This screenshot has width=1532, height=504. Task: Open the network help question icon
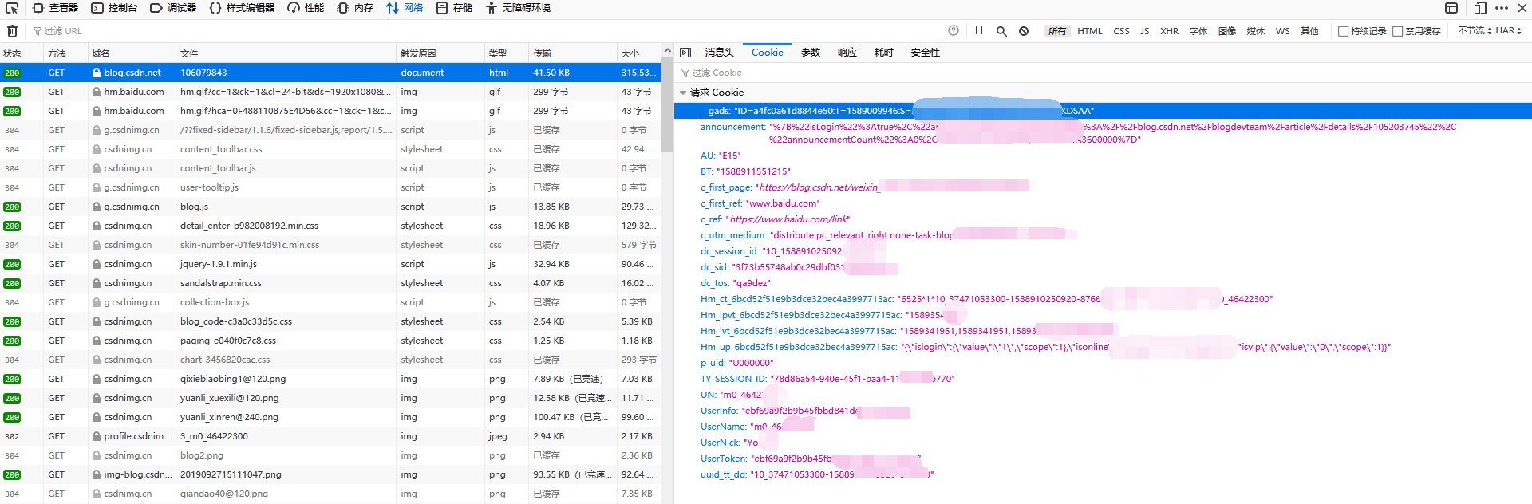point(954,31)
